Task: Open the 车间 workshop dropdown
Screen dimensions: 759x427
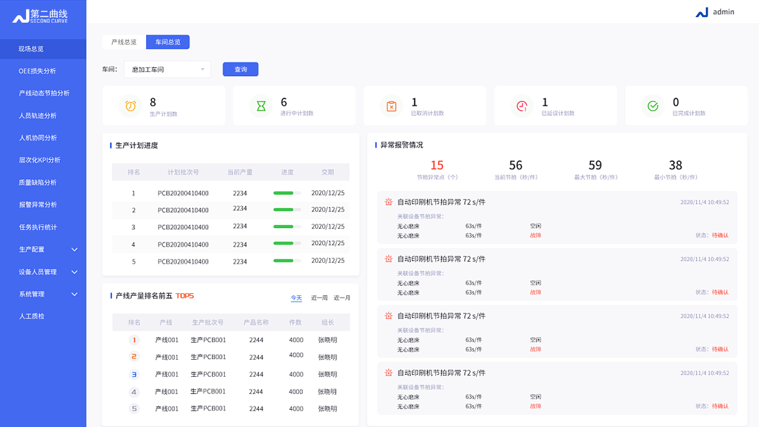Action: tap(168, 69)
